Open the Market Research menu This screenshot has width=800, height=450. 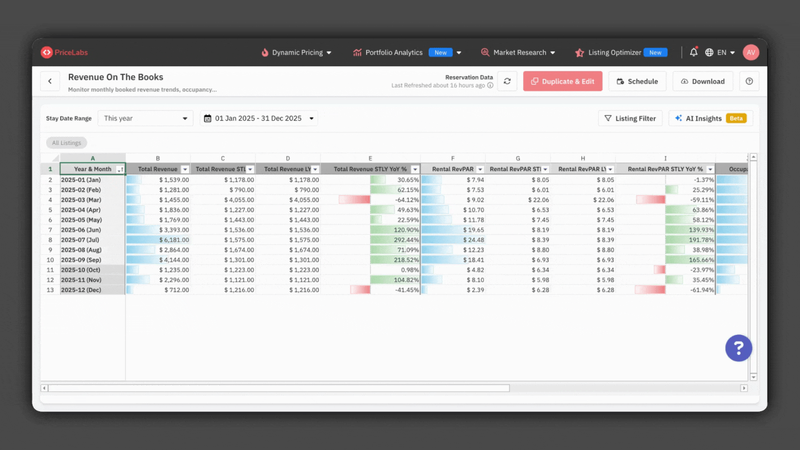[518, 52]
